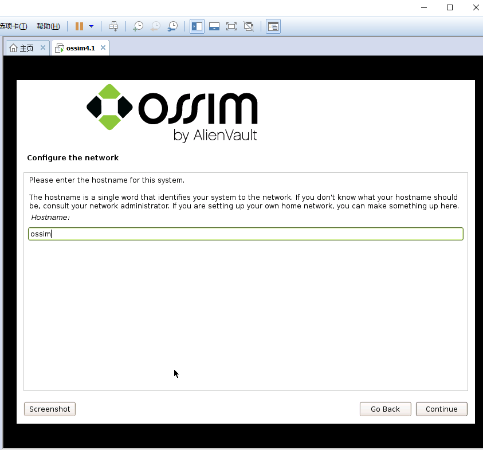Close the 主页 tab

(43, 48)
